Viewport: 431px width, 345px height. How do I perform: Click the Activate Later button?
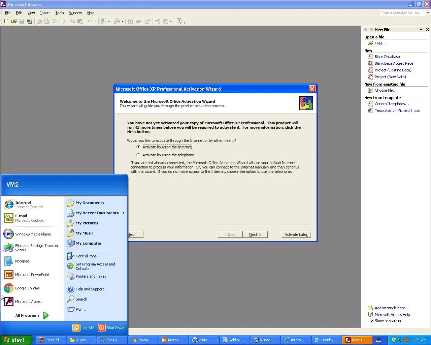pyautogui.click(x=296, y=234)
